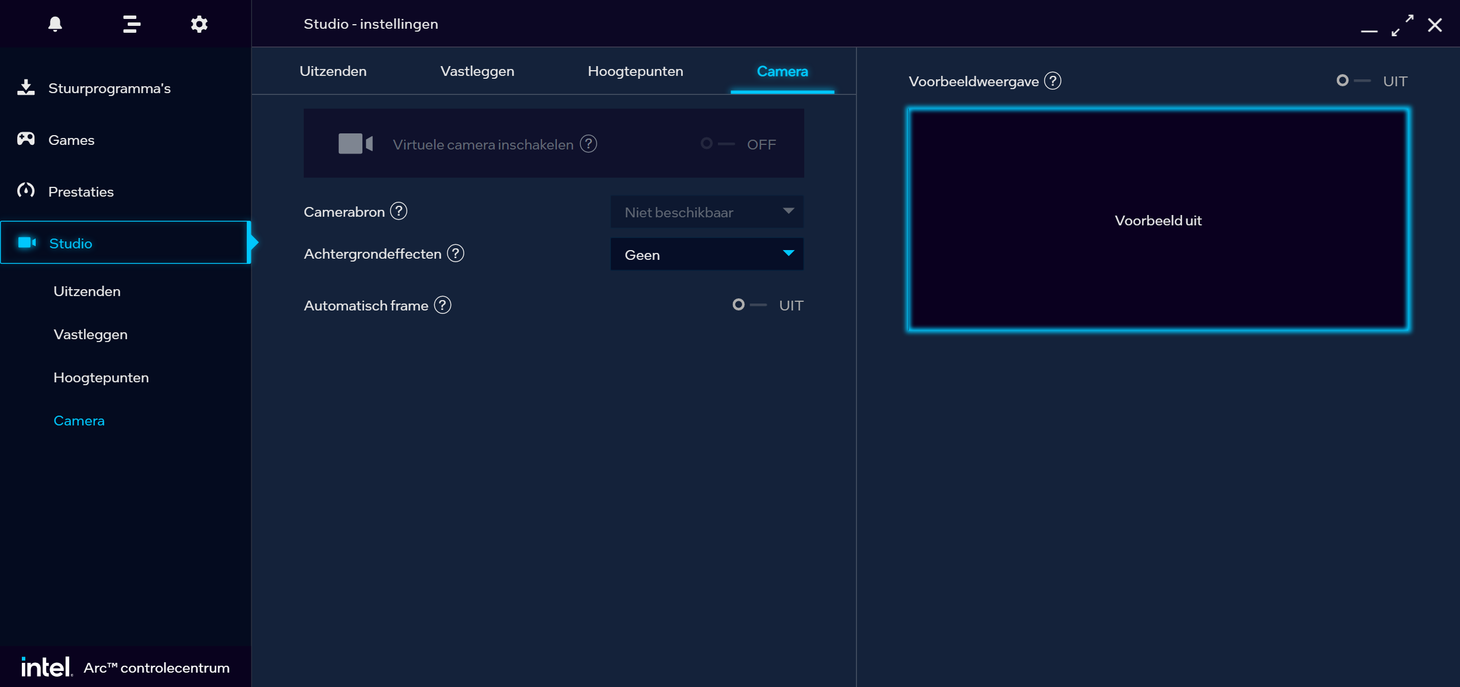Click the Stuurprogramma's download icon
This screenshot has height=687, width=1460.
(26, 87)
